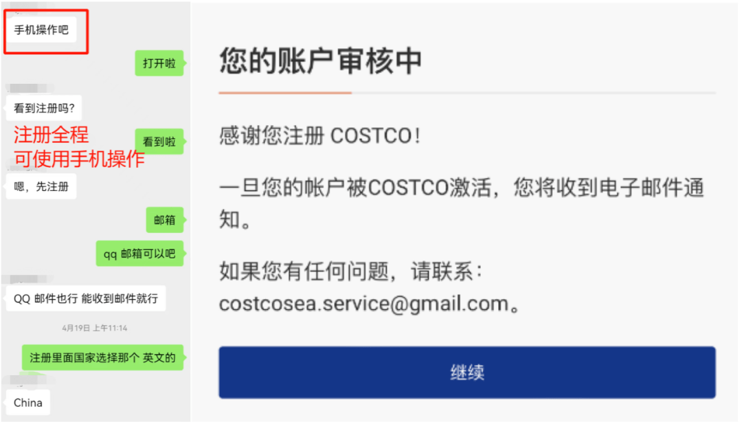Click the 您的账户审核中 heading

click(x=320, y=60)
